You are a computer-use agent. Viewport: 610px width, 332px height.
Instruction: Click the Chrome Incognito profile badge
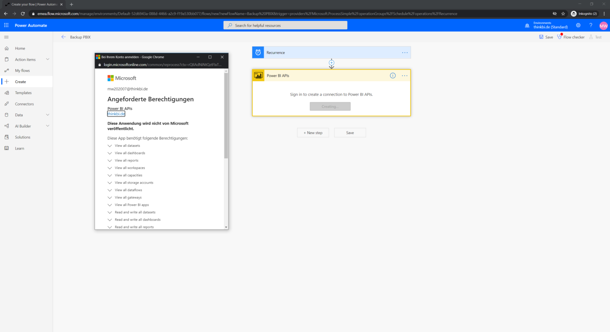click(584, 13)
